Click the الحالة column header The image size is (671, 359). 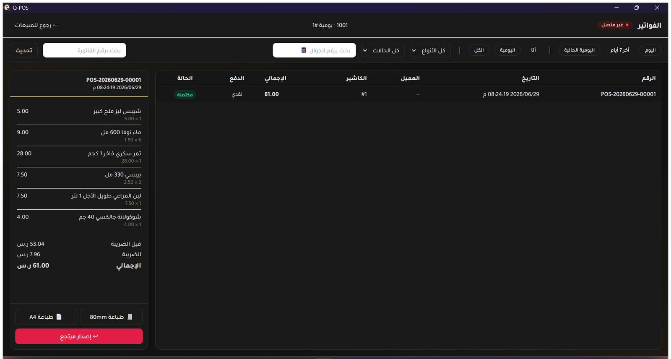185,78
